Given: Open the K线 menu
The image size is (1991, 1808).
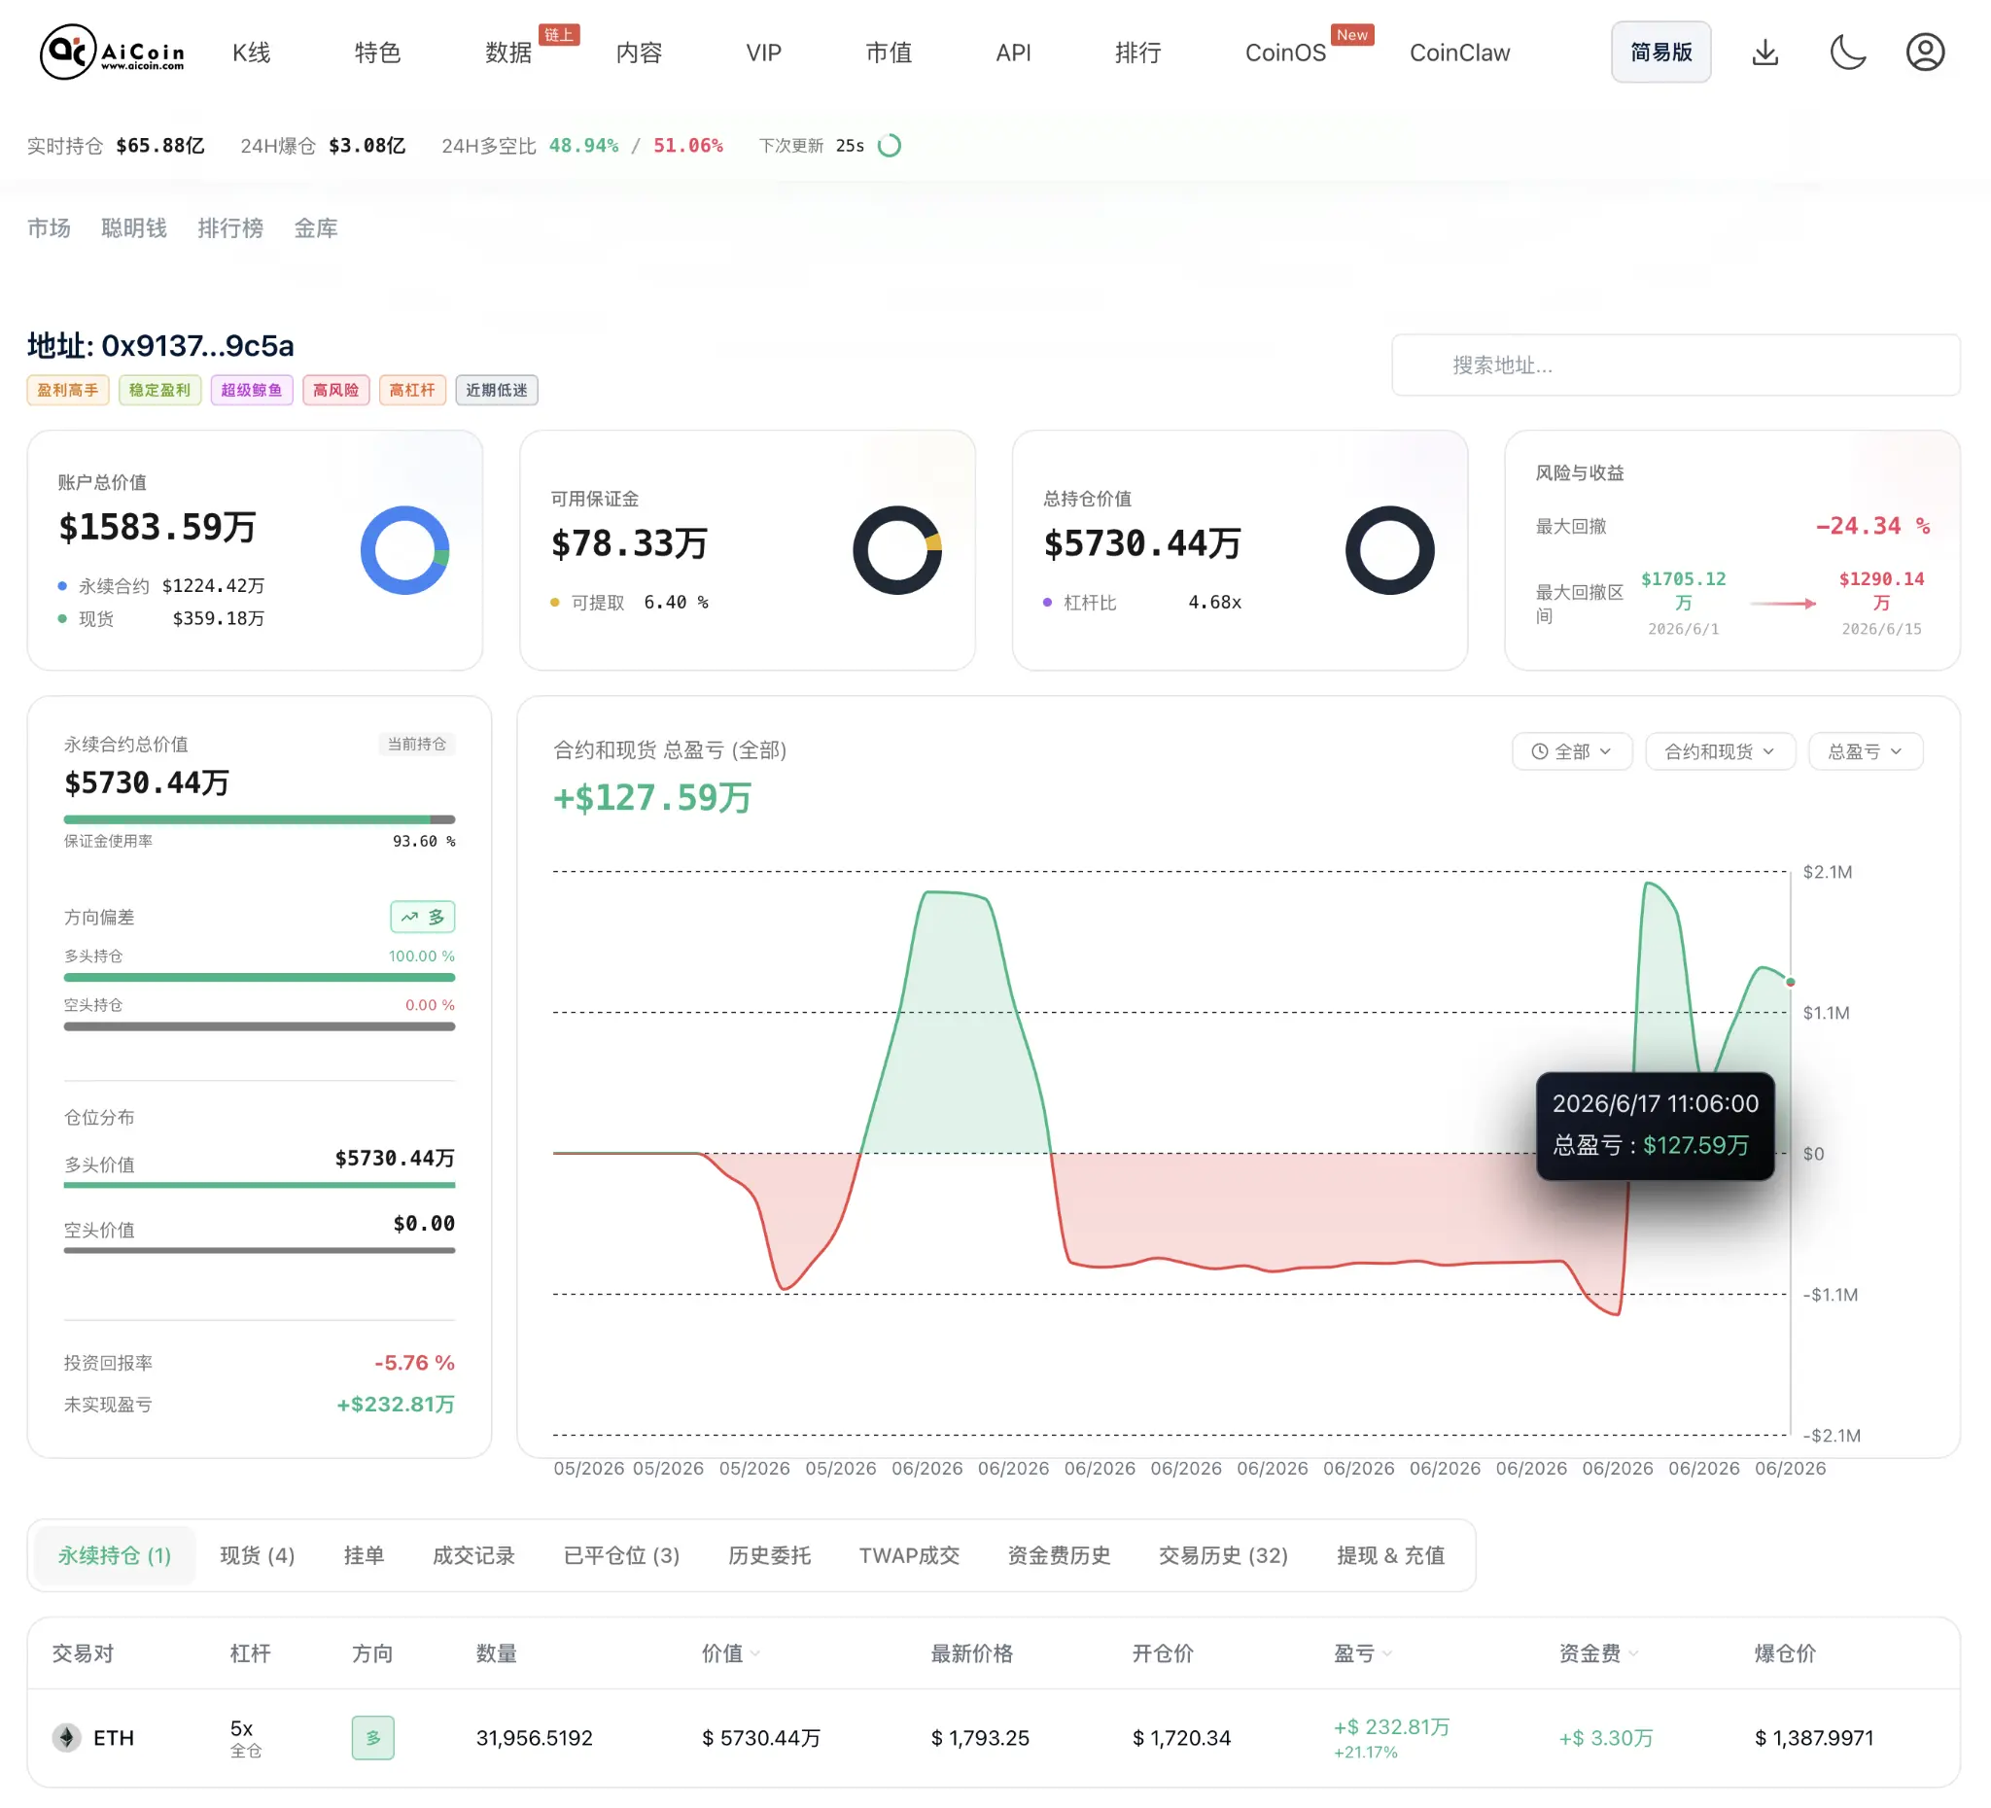Looking at the screenshot, I should [251, 52].
